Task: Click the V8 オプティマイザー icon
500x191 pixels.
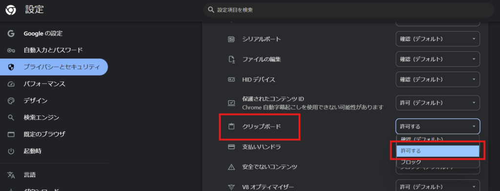Action: (x=231, y=187)
